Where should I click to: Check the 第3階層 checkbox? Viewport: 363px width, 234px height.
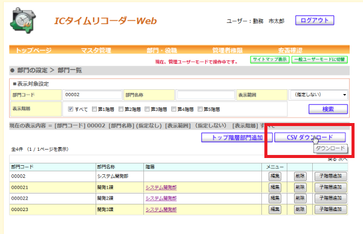pyautogui.click(x=147, y=109)
